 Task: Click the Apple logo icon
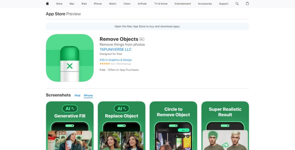point(47,4)
